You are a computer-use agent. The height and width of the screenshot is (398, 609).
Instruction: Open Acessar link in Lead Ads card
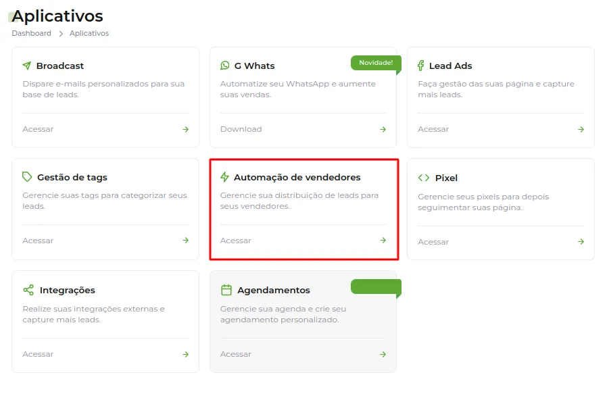433,129
